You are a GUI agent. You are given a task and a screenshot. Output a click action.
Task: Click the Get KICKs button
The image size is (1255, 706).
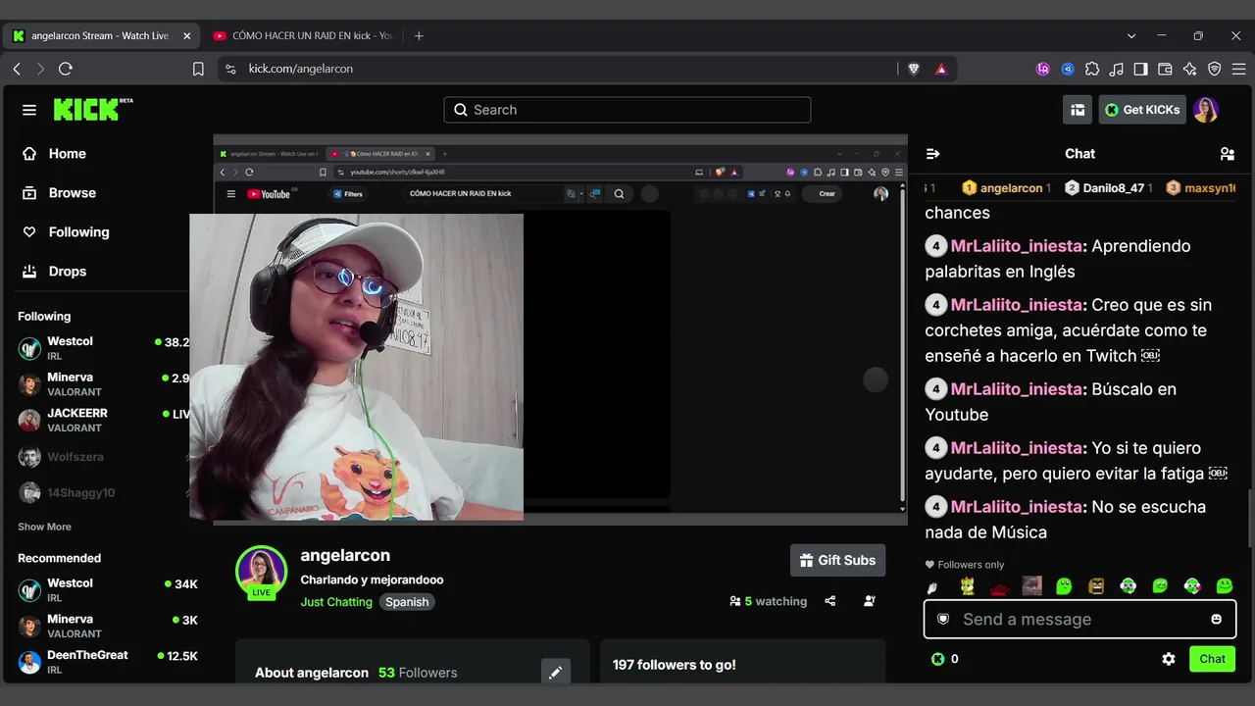(1142, 110)
